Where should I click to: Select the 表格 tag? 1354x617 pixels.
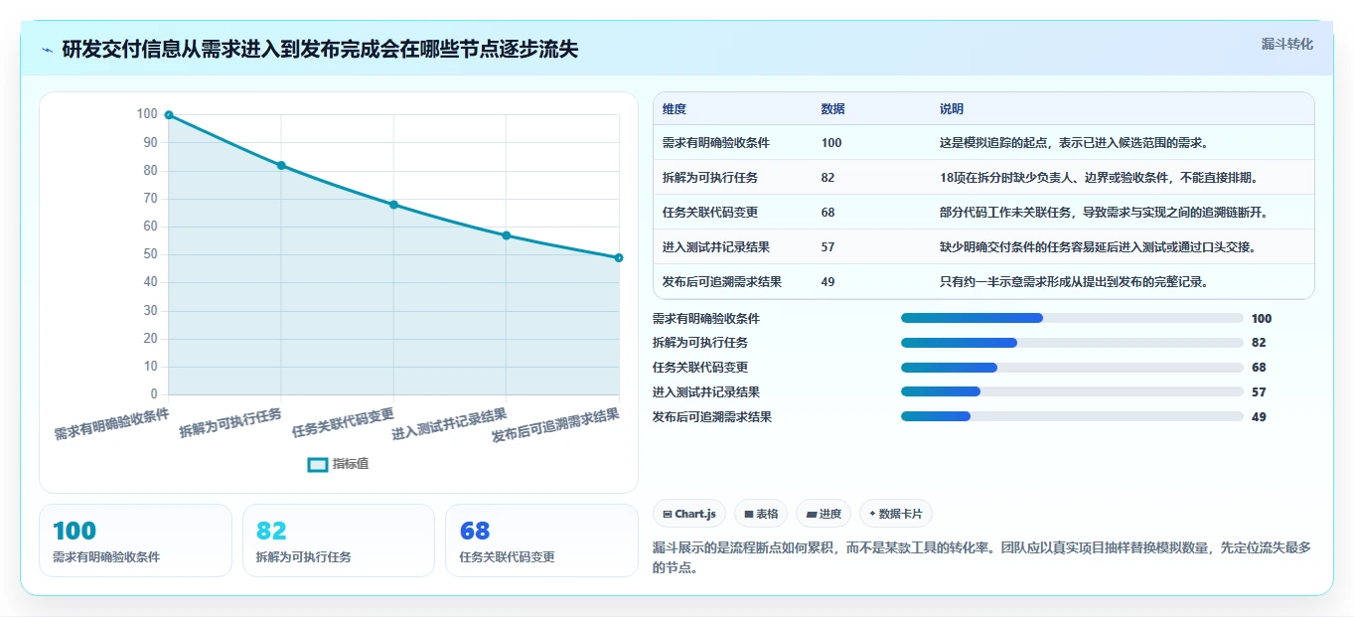point(761,514)
